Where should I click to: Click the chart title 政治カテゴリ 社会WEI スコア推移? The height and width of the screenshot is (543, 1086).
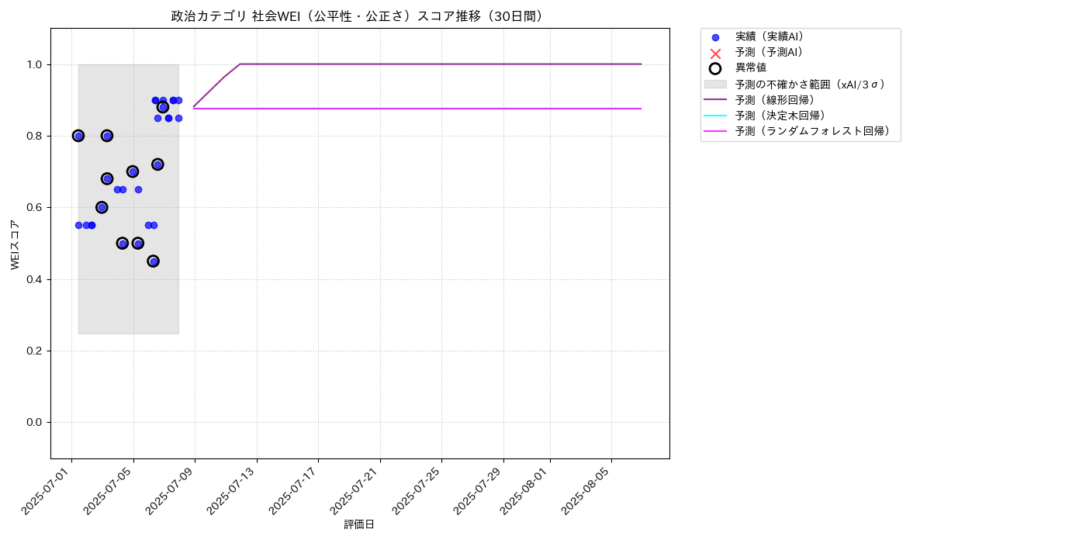point(360,16)
